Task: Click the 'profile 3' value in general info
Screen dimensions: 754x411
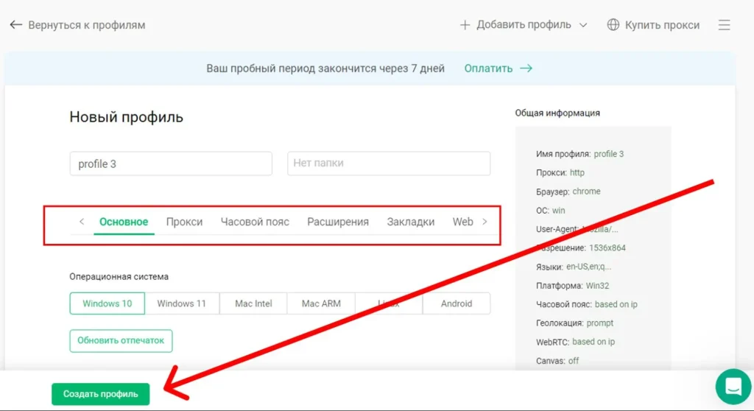Action: pos(608,154)
